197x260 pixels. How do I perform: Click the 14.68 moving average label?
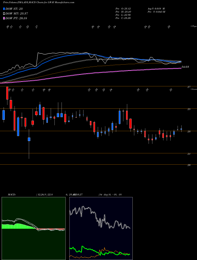[185, 67]
